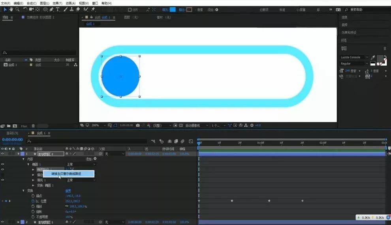Toggle motion blur icon in timeline
Viewport: 391px width, 225px height.
(182, 141)
